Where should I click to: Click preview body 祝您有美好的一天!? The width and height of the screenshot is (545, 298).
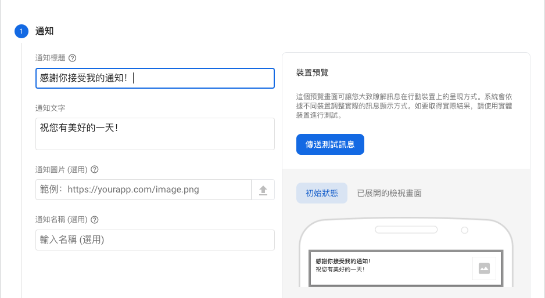click(x=340, y=269)
